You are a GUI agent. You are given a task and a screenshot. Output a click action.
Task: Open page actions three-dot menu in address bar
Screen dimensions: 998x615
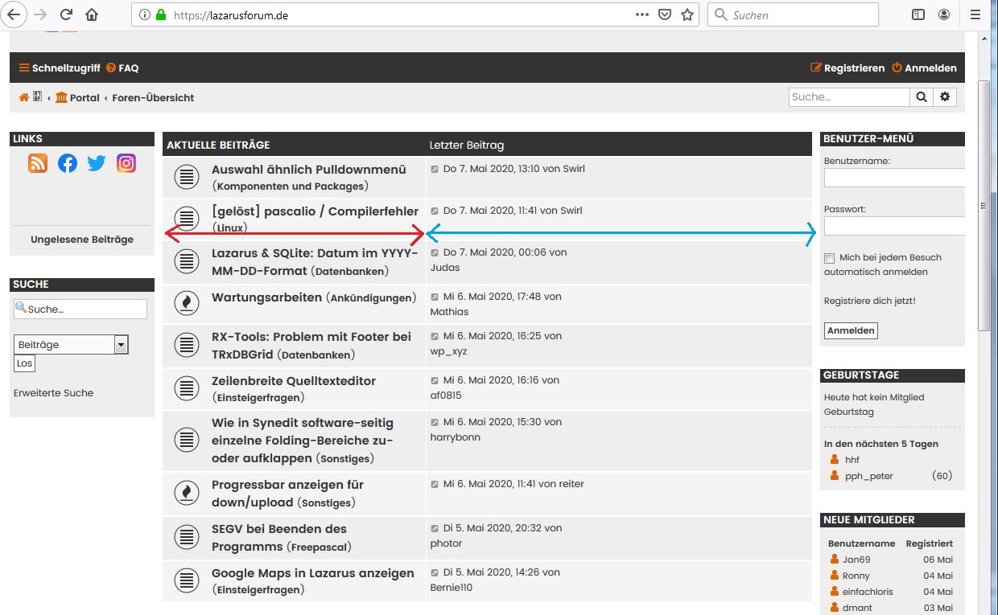tap(642, 14)
